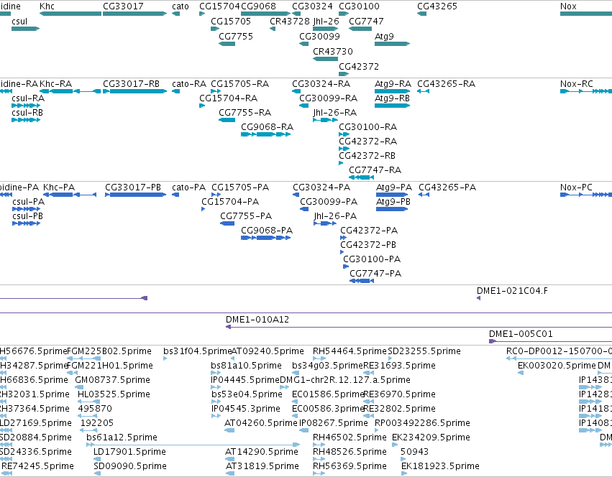Open the Nox-RC transcript
This screenshot has height=477, width=612.
[586, 91]
